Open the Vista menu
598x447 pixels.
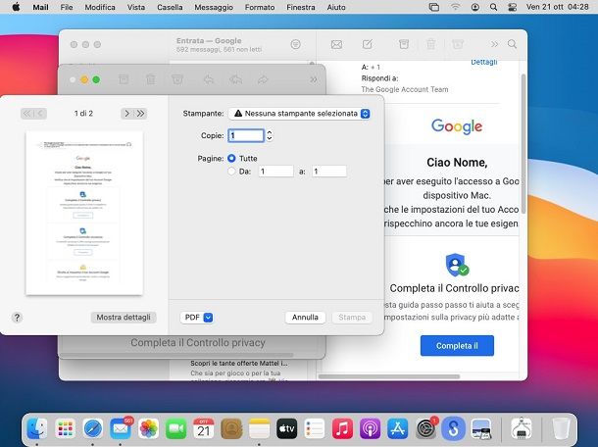136,7
